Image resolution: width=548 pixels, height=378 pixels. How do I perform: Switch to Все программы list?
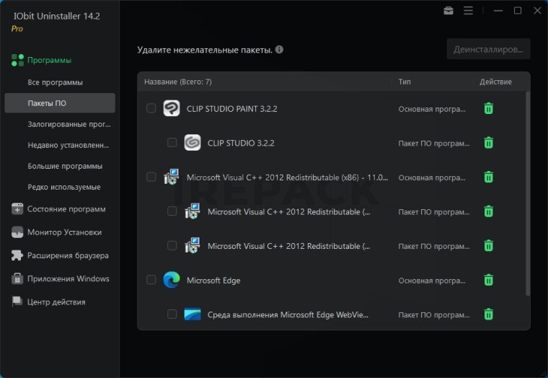[55, 82]
